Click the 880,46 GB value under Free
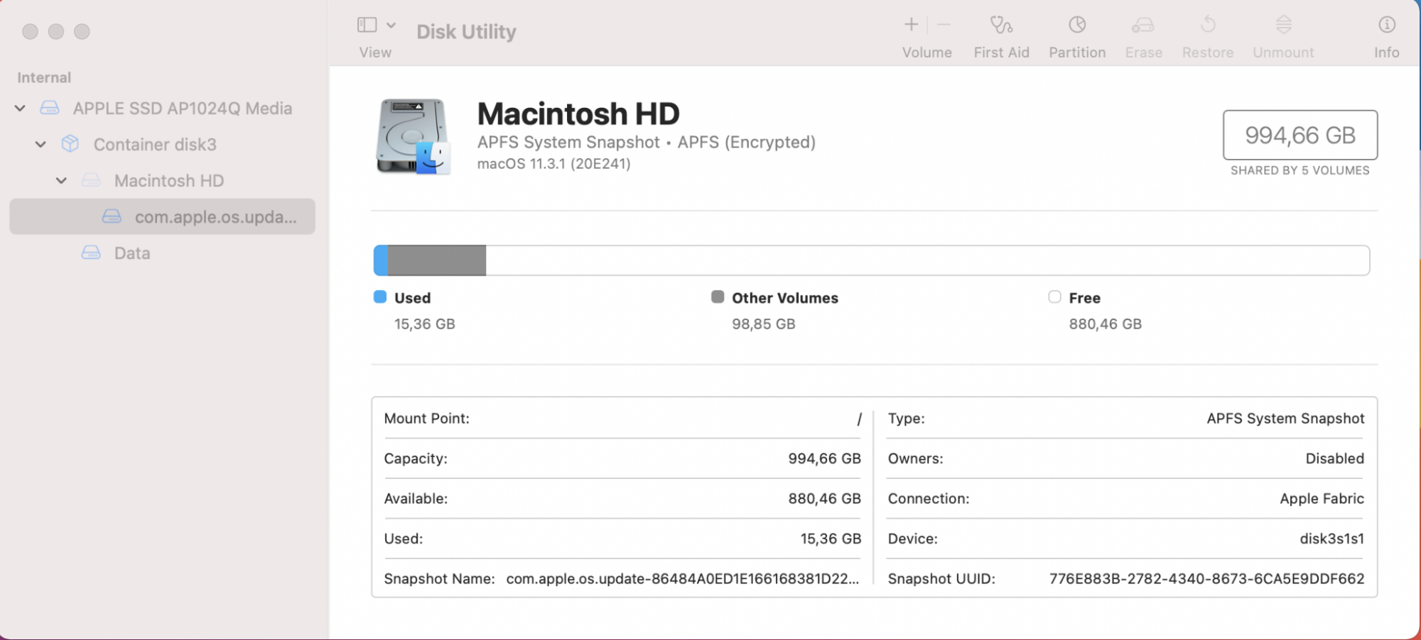The image size is (1421, 640). [1106, 324]
